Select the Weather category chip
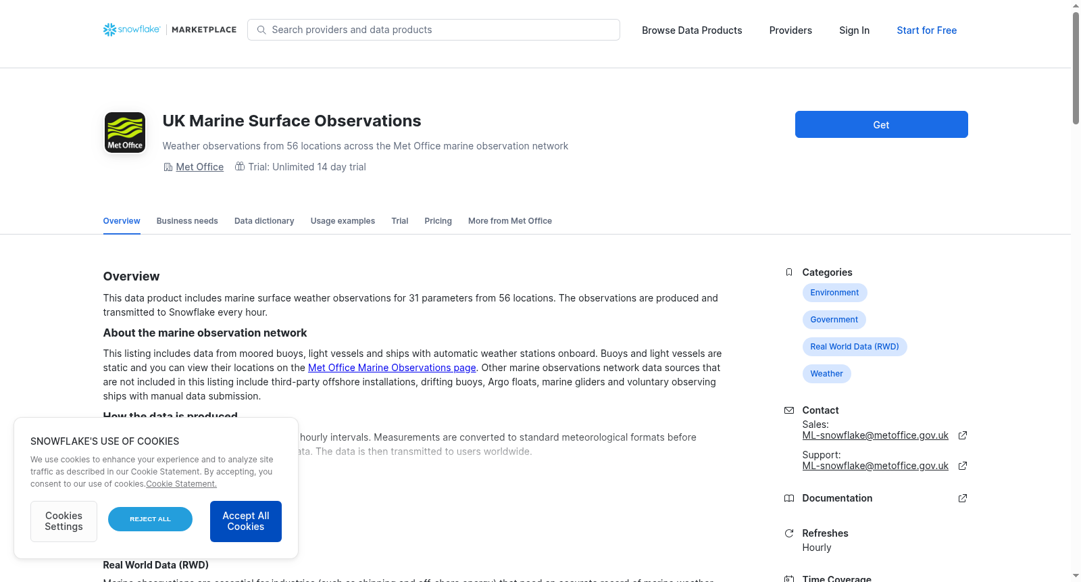1081x582 pixels. pos(826,374)
